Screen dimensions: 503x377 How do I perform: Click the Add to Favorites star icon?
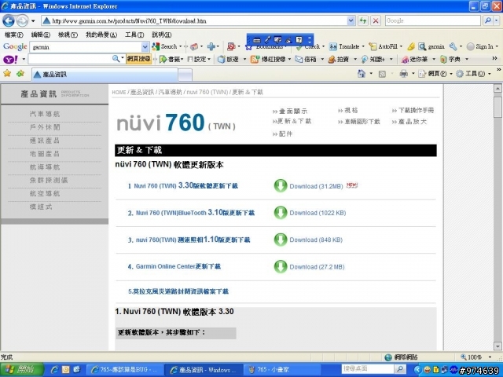[x=20, y=74]
